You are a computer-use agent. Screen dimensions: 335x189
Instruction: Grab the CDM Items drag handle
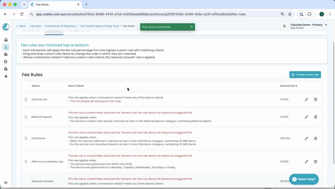click(x=26, y=138)
